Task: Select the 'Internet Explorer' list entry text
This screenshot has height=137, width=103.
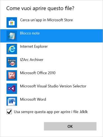Action: [x=34, y=47]
